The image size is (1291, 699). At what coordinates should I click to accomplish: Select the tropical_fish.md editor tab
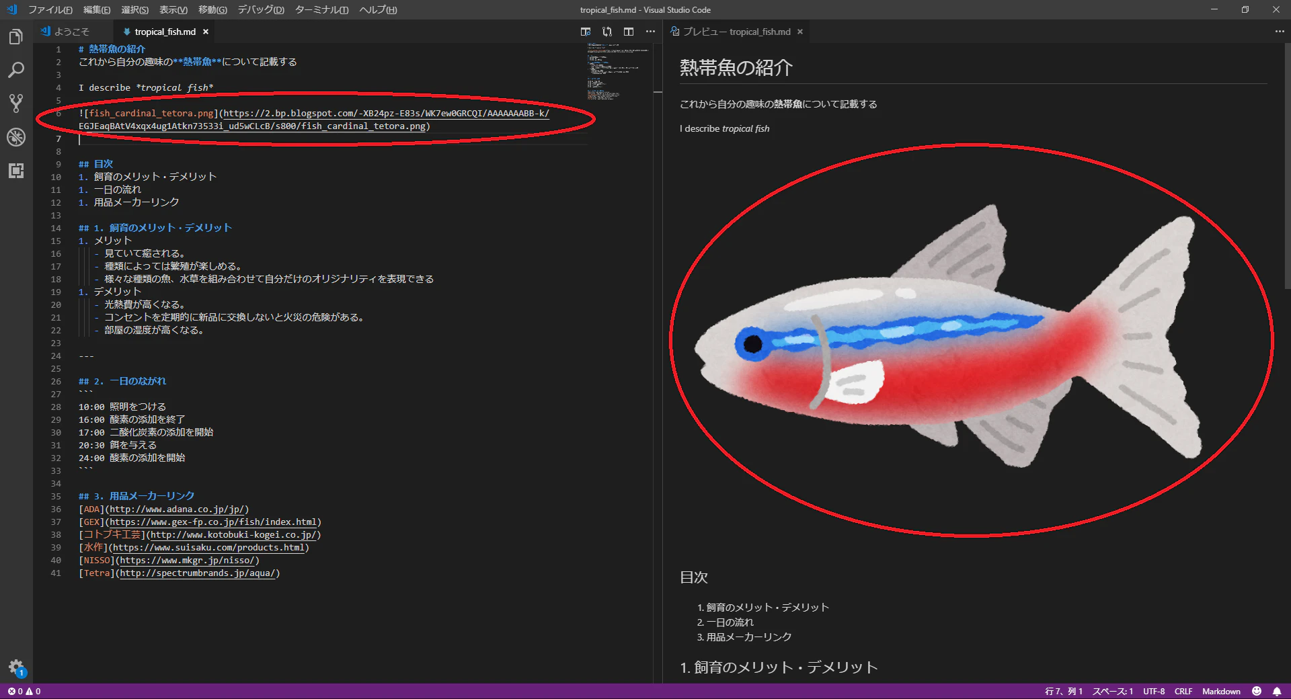pos(165,32)
